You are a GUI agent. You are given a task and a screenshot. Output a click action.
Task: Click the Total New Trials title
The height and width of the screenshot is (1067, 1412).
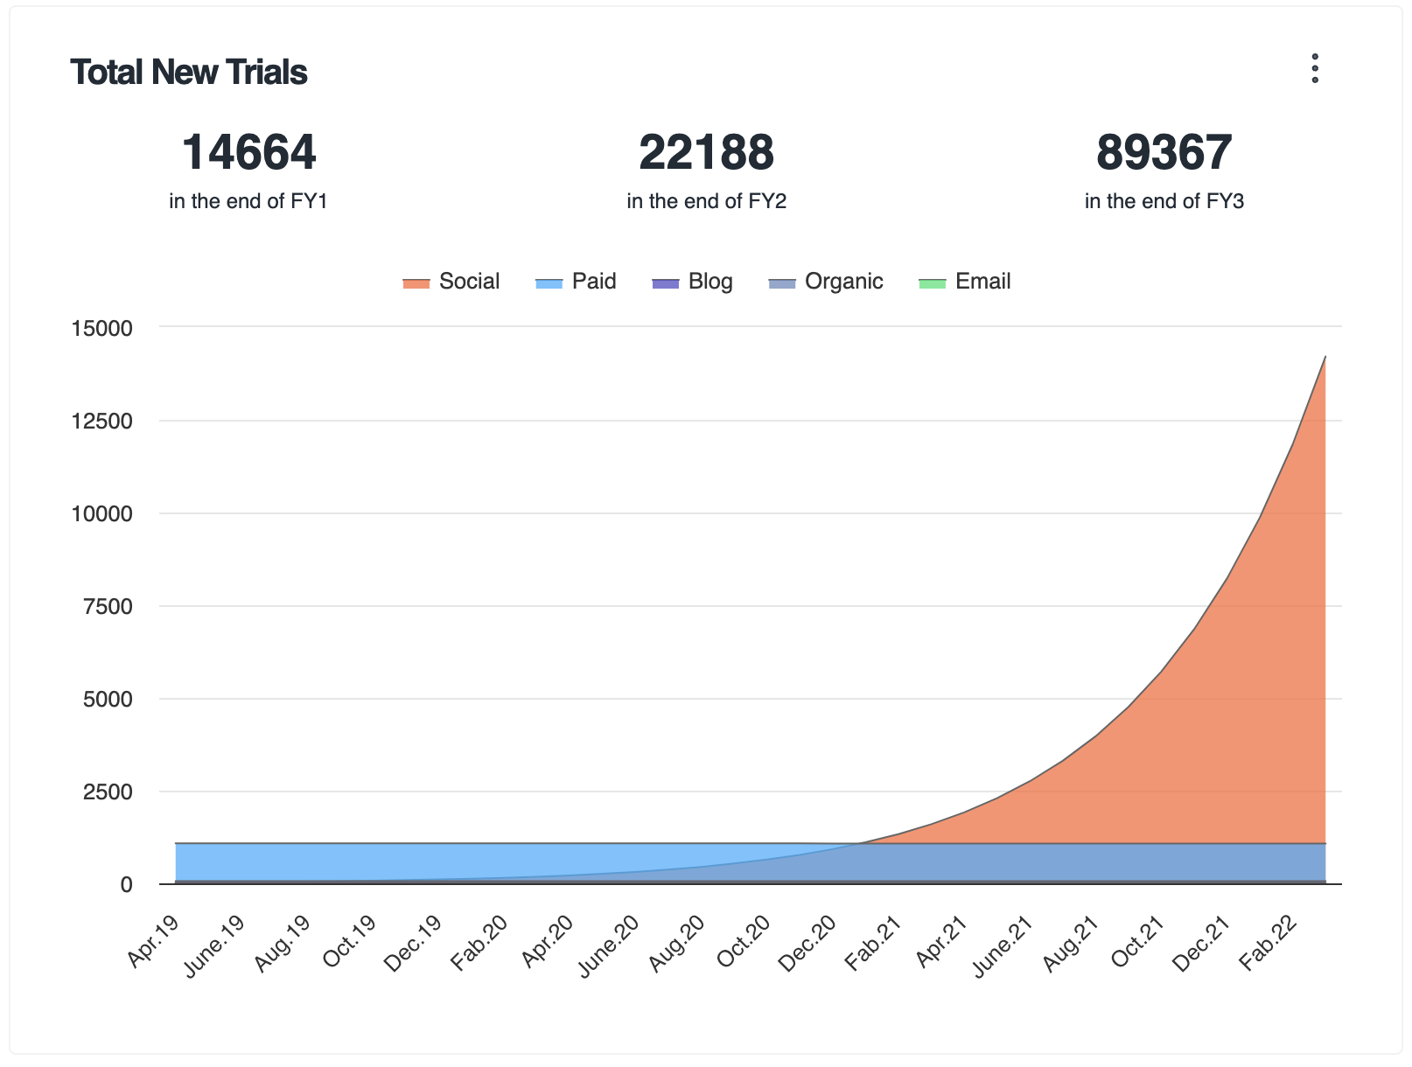[x=189, y=72]
